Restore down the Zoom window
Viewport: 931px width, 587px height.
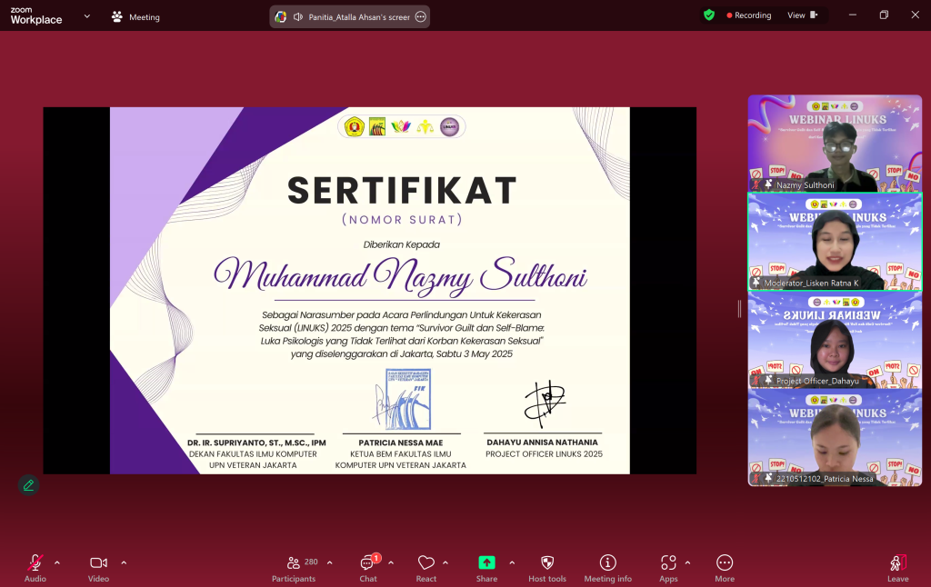tap(884, 15)
